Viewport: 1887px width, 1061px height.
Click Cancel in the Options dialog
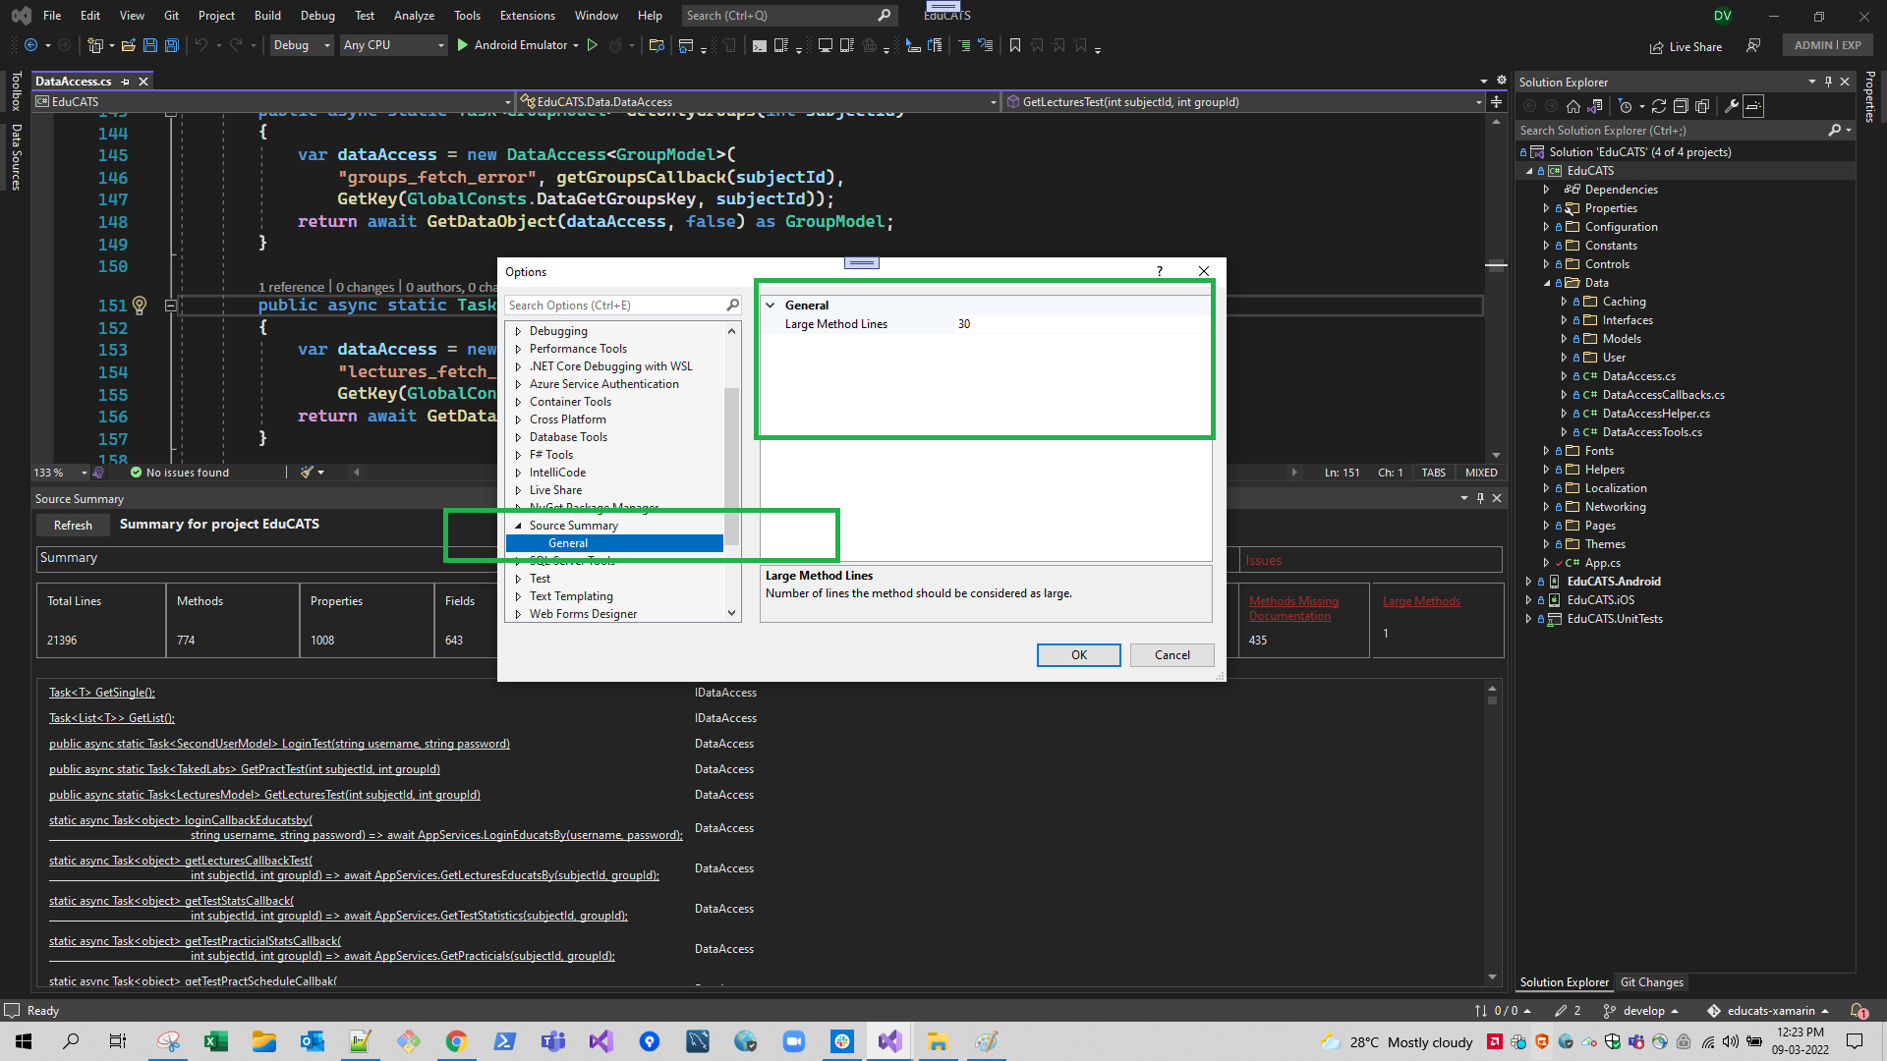1172,655
